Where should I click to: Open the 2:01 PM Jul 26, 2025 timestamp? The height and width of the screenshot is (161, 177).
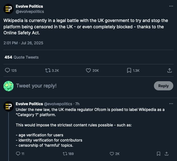pos(23,43)
